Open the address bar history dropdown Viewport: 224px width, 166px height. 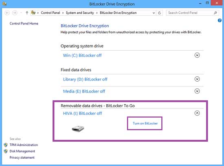tap(154, 13)
